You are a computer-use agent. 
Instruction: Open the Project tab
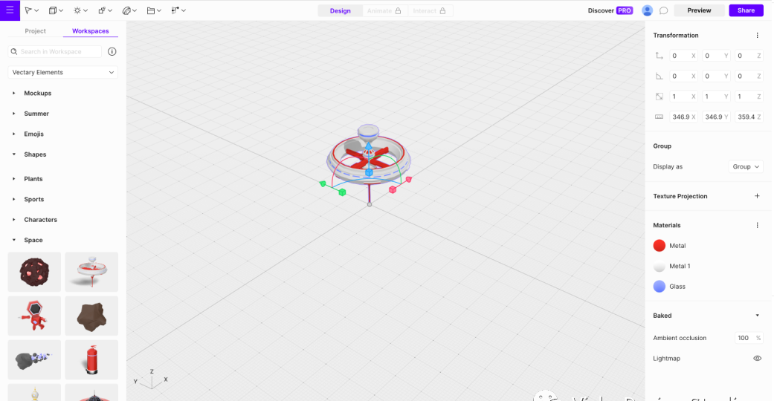point(35,31)
